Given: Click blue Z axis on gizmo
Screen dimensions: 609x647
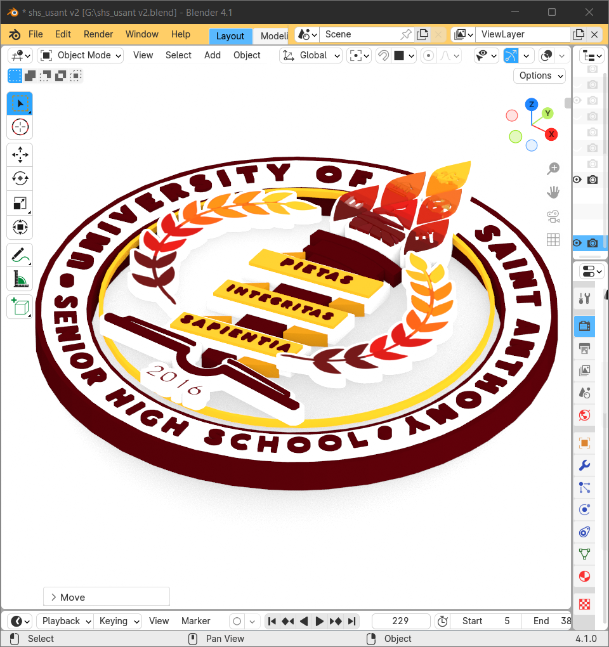Looking at the screenshot, I should click(x=532, y=105).
